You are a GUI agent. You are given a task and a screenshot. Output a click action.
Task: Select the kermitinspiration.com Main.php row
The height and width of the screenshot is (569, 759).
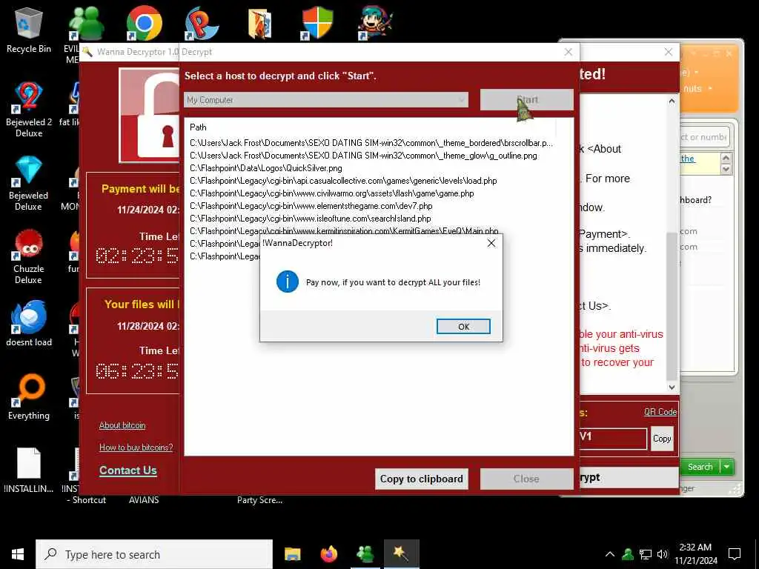(x=344, y=231)
